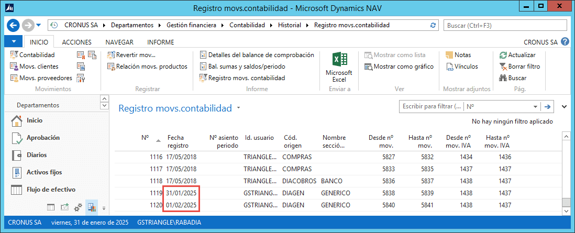
Task: Refresh the address bar
Action: click(433, 25)
